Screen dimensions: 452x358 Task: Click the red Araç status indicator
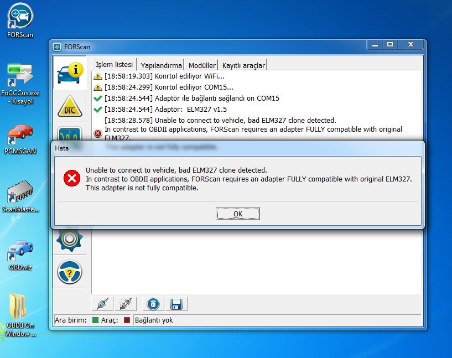point(127,320)
